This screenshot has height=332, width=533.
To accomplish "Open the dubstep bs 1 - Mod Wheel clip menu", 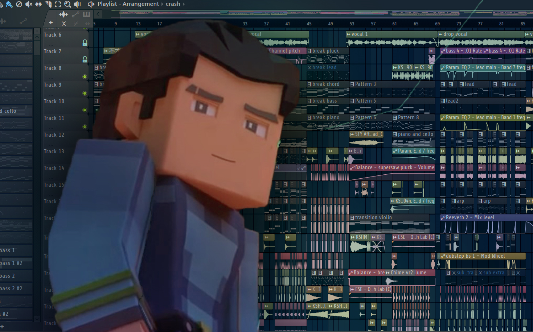I will coord(443,256).
